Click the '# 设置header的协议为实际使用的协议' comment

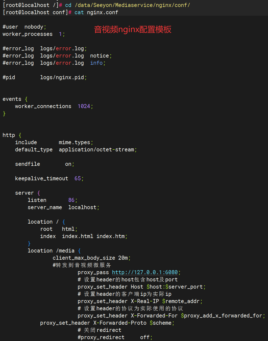tap(130, 308)
